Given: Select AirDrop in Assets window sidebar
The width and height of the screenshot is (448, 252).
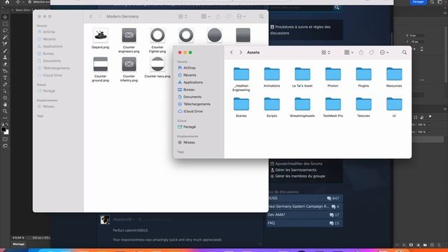Looking at the screenshot, I should pyautogui.click(x=187, y=68).
